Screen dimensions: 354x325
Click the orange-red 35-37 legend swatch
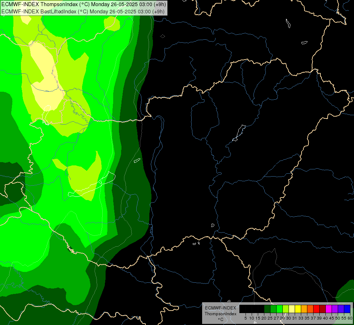coord(310,309)
